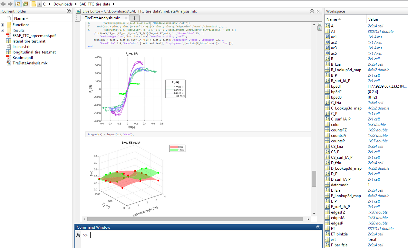Click Downloads in the address path
This screenshot has width=408, height=248.
[x=63, y=4]
